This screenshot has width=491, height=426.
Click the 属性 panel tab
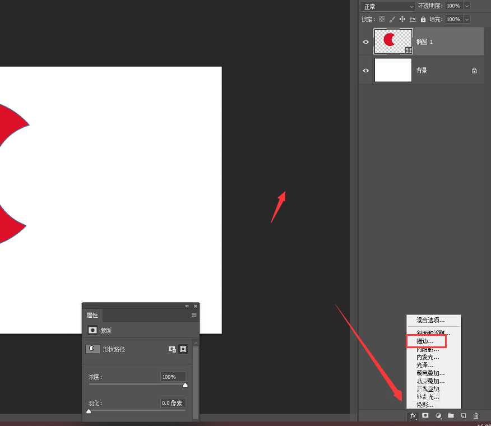pos(92,315)
